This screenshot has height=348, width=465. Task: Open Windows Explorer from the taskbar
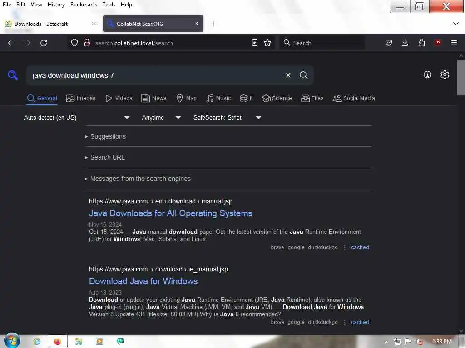[78, 342]
